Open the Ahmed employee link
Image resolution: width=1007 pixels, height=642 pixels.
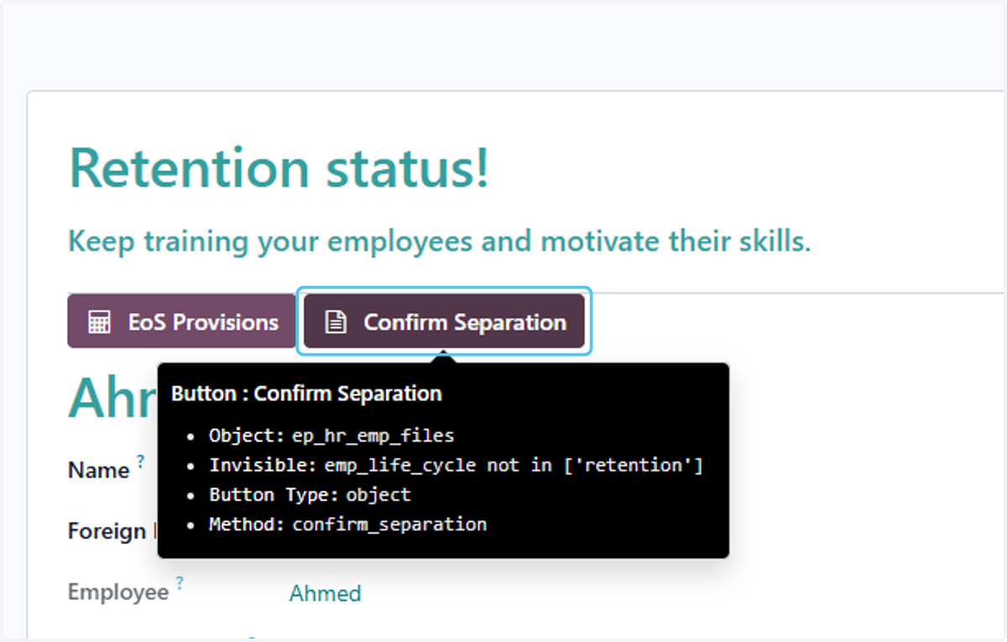coord(326,593)
